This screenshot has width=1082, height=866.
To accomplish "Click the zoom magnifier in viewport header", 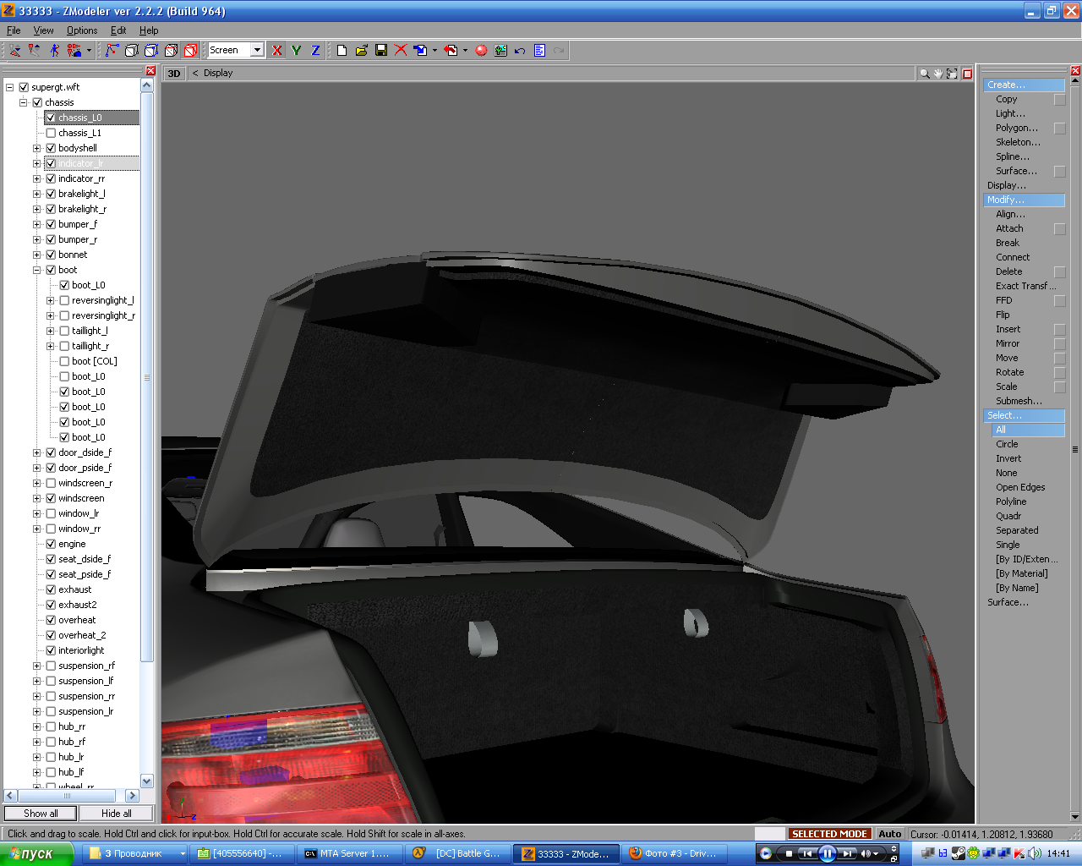I will click(924, 74).
